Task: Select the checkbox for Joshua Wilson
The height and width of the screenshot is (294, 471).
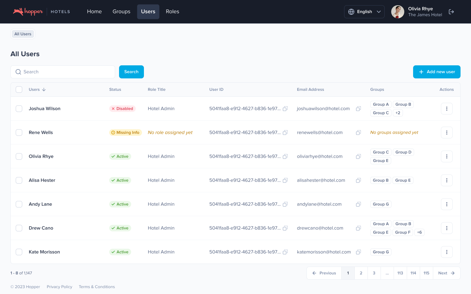Action: 19,109
